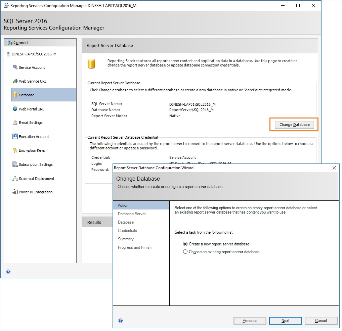Open Power BI Integration page
Viewport: 342px width, 331px height.
tap(36, 192)
